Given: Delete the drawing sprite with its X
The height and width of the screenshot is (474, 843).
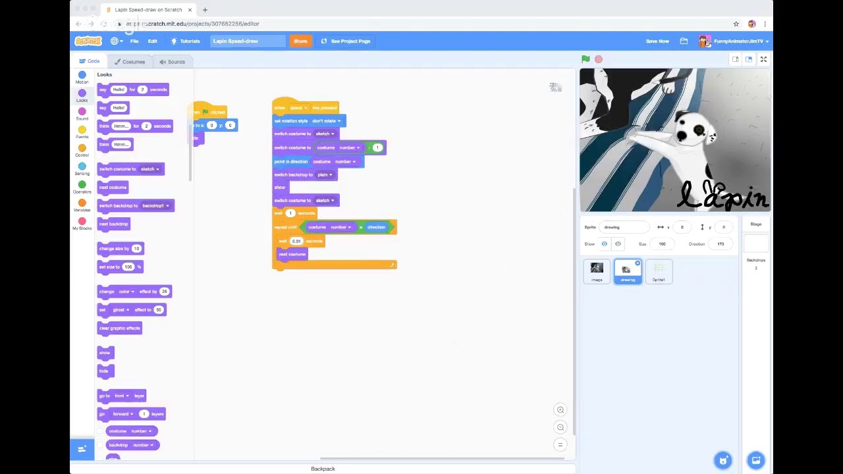Looking at the screenshot, I should 638,263.
